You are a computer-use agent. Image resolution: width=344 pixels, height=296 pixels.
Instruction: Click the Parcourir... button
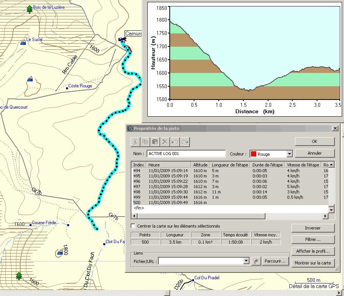(275, 261)
